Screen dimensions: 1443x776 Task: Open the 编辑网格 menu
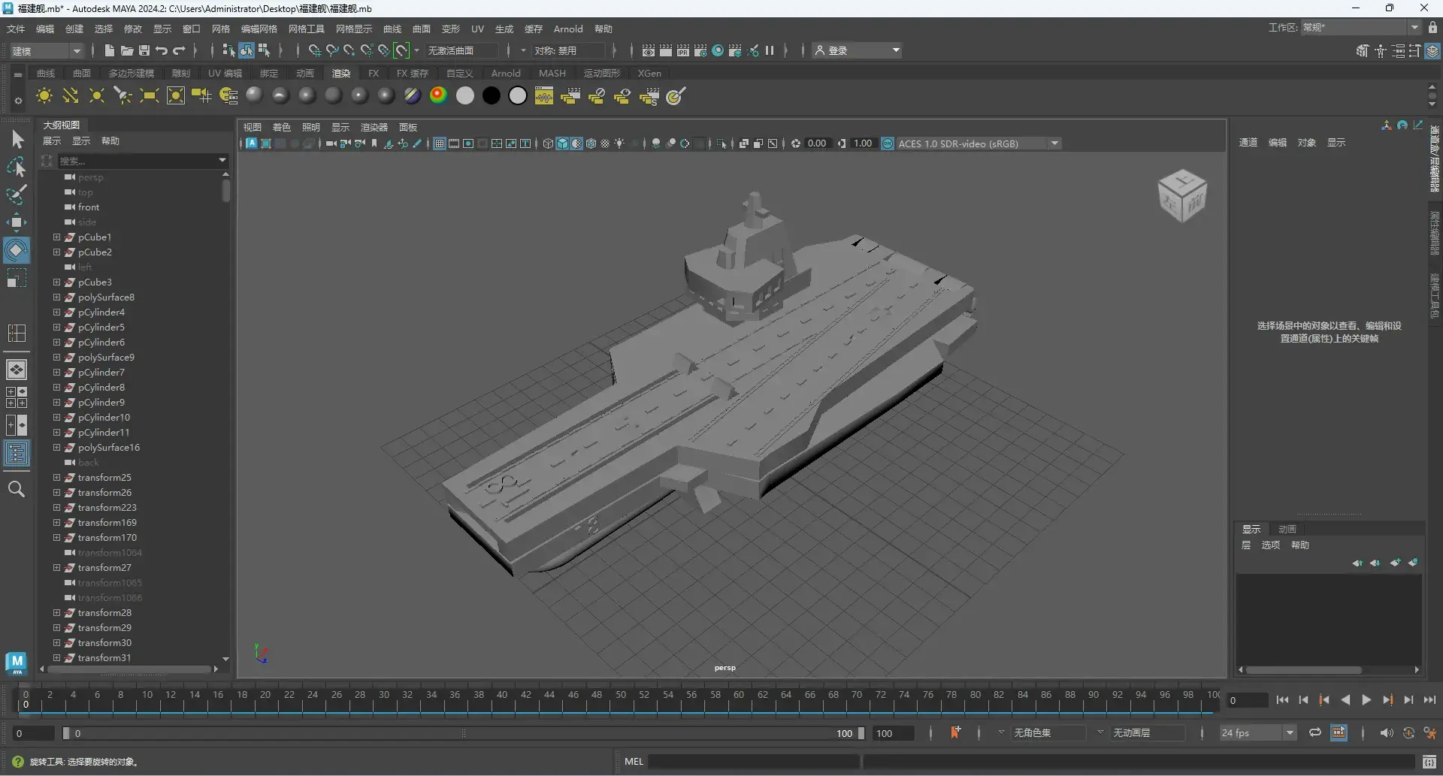(259, 29)
